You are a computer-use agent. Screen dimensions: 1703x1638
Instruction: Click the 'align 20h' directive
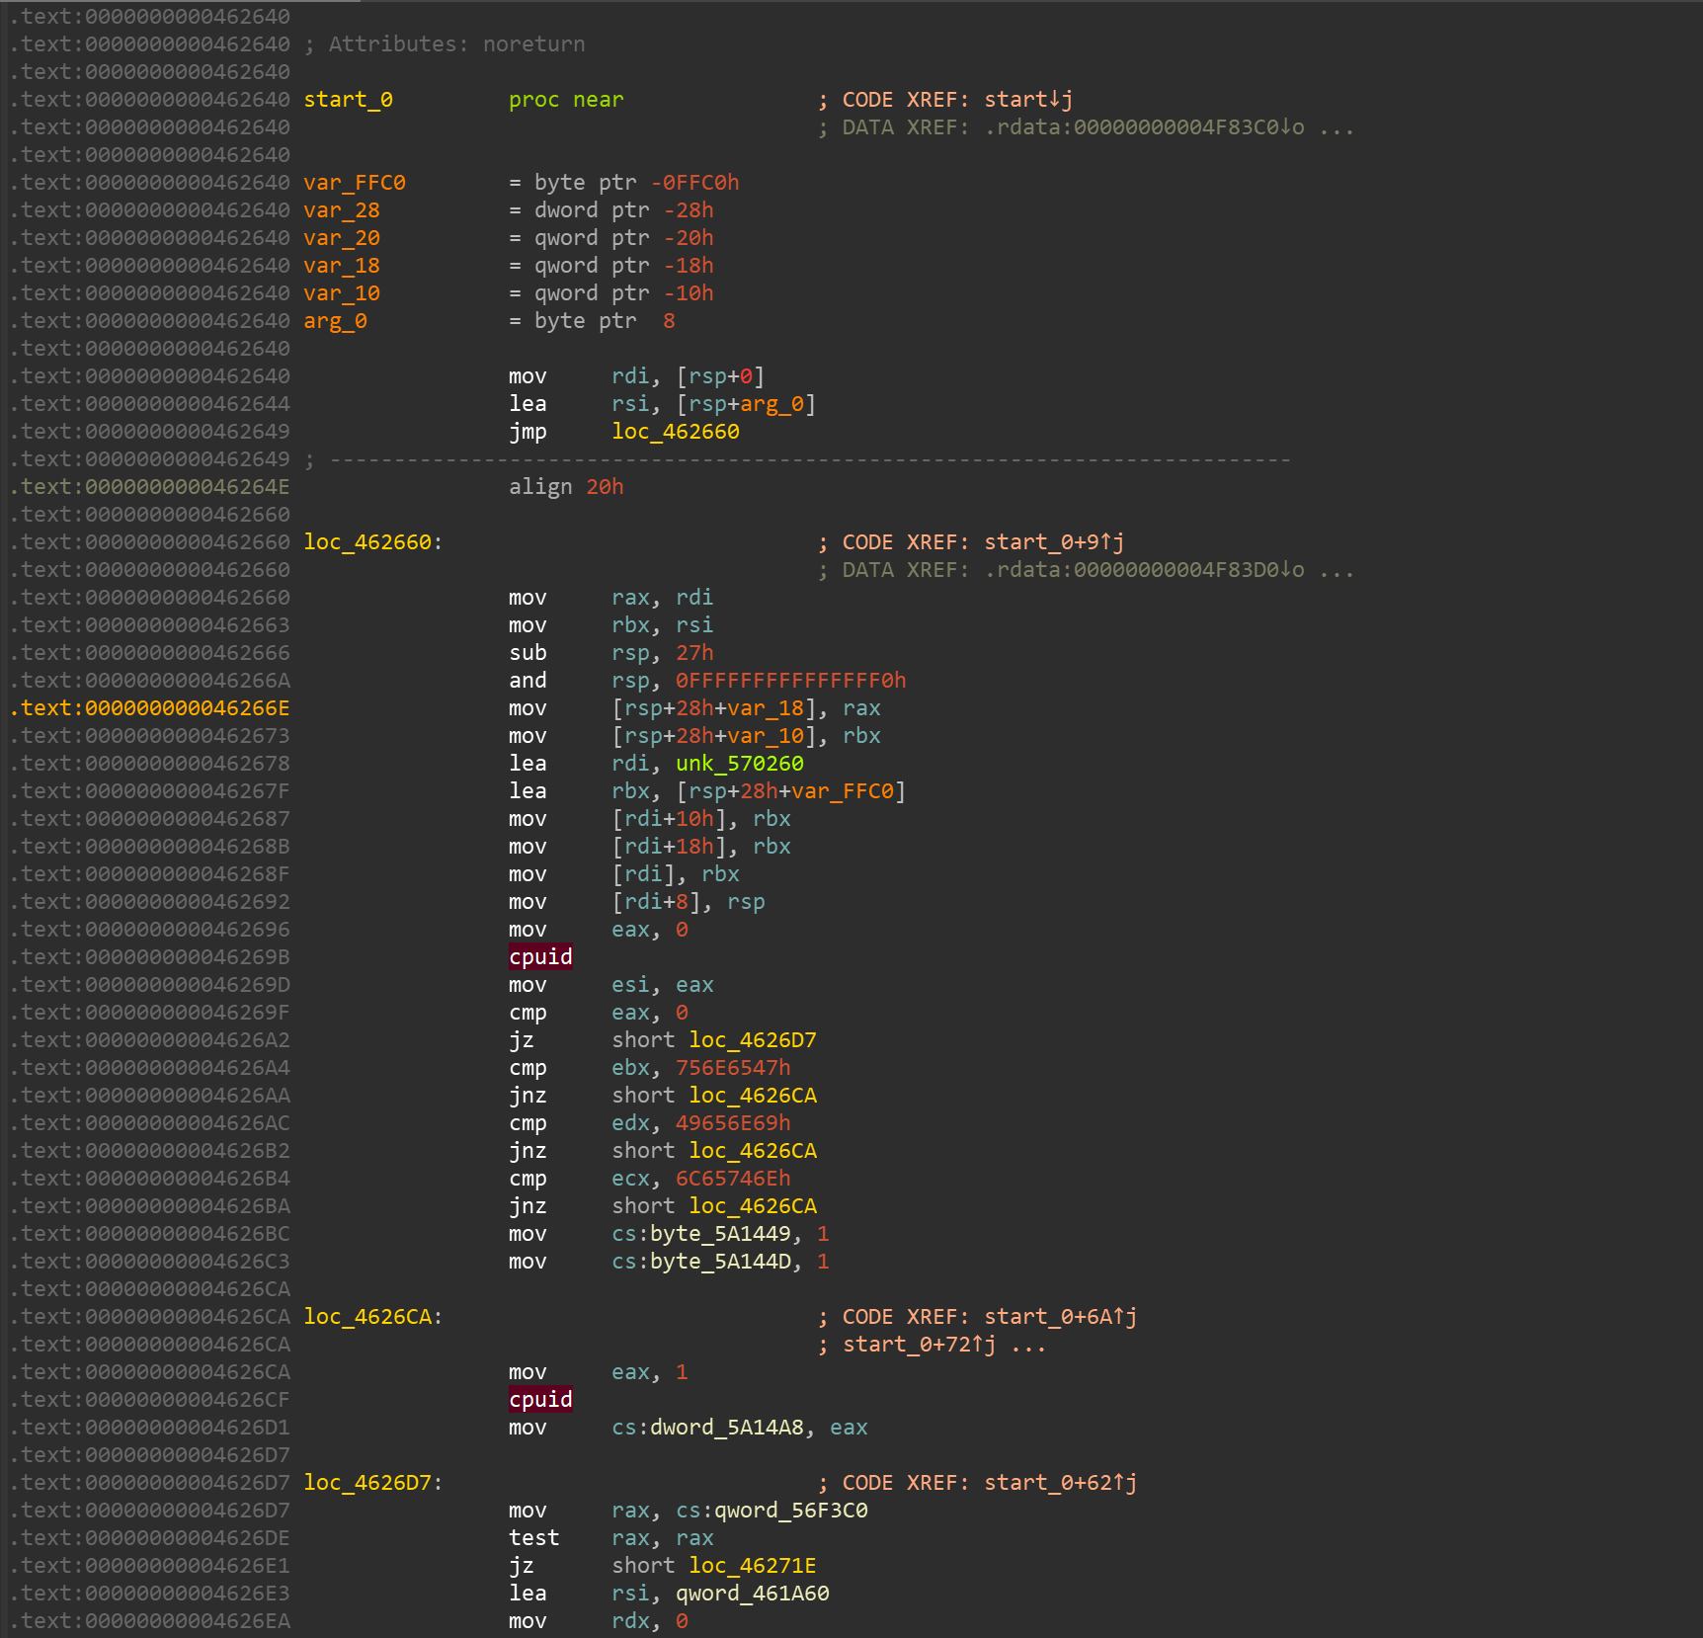(x=566, y=487)
